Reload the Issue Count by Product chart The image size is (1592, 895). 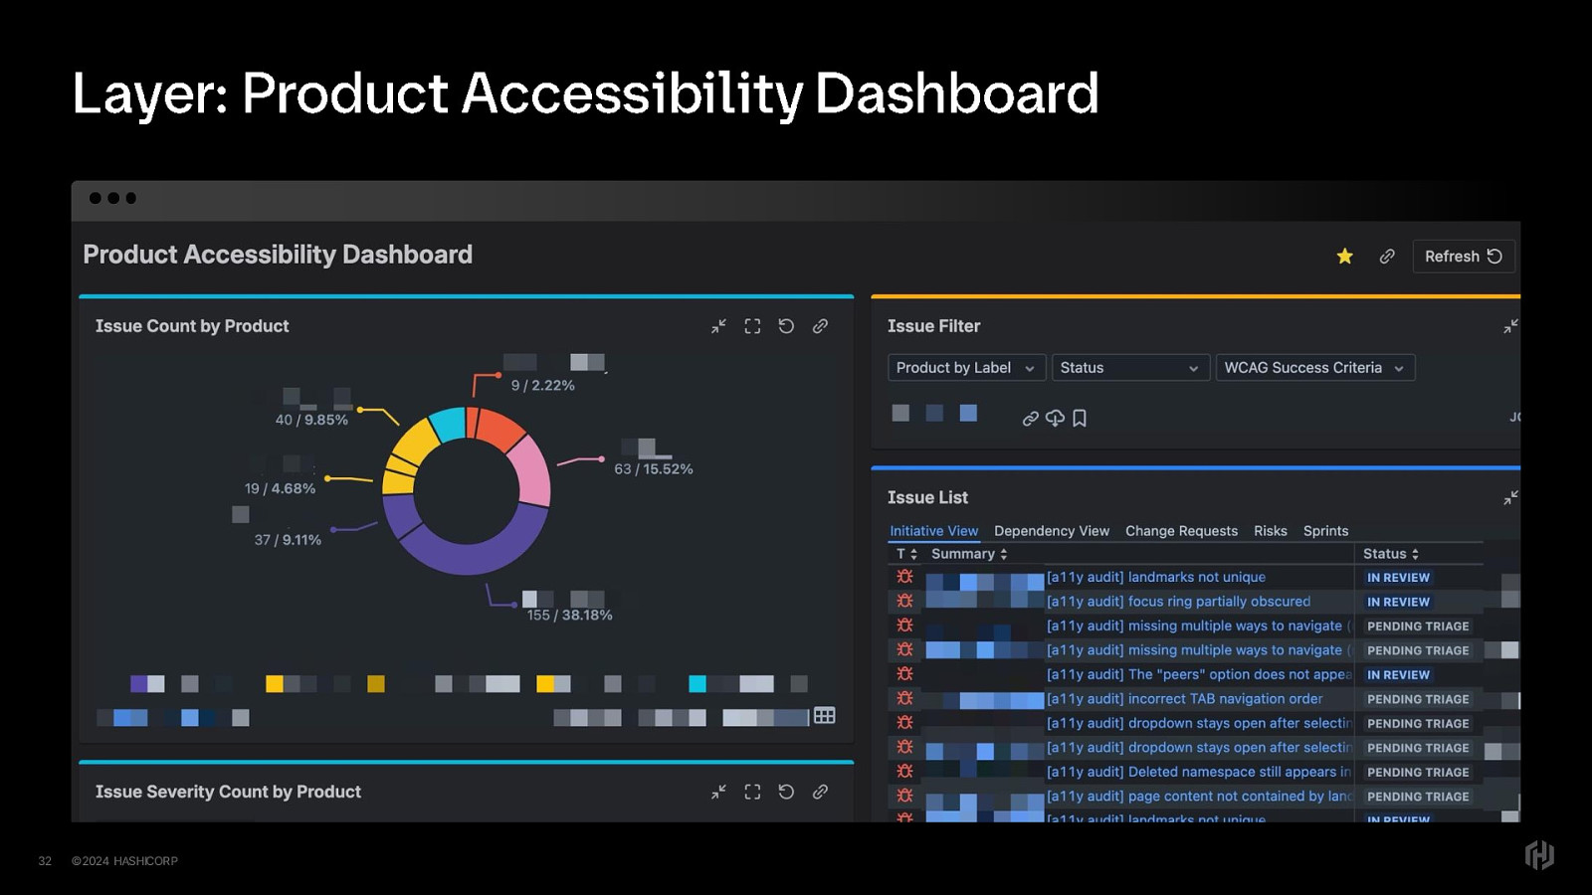click(x=786, y=326)
